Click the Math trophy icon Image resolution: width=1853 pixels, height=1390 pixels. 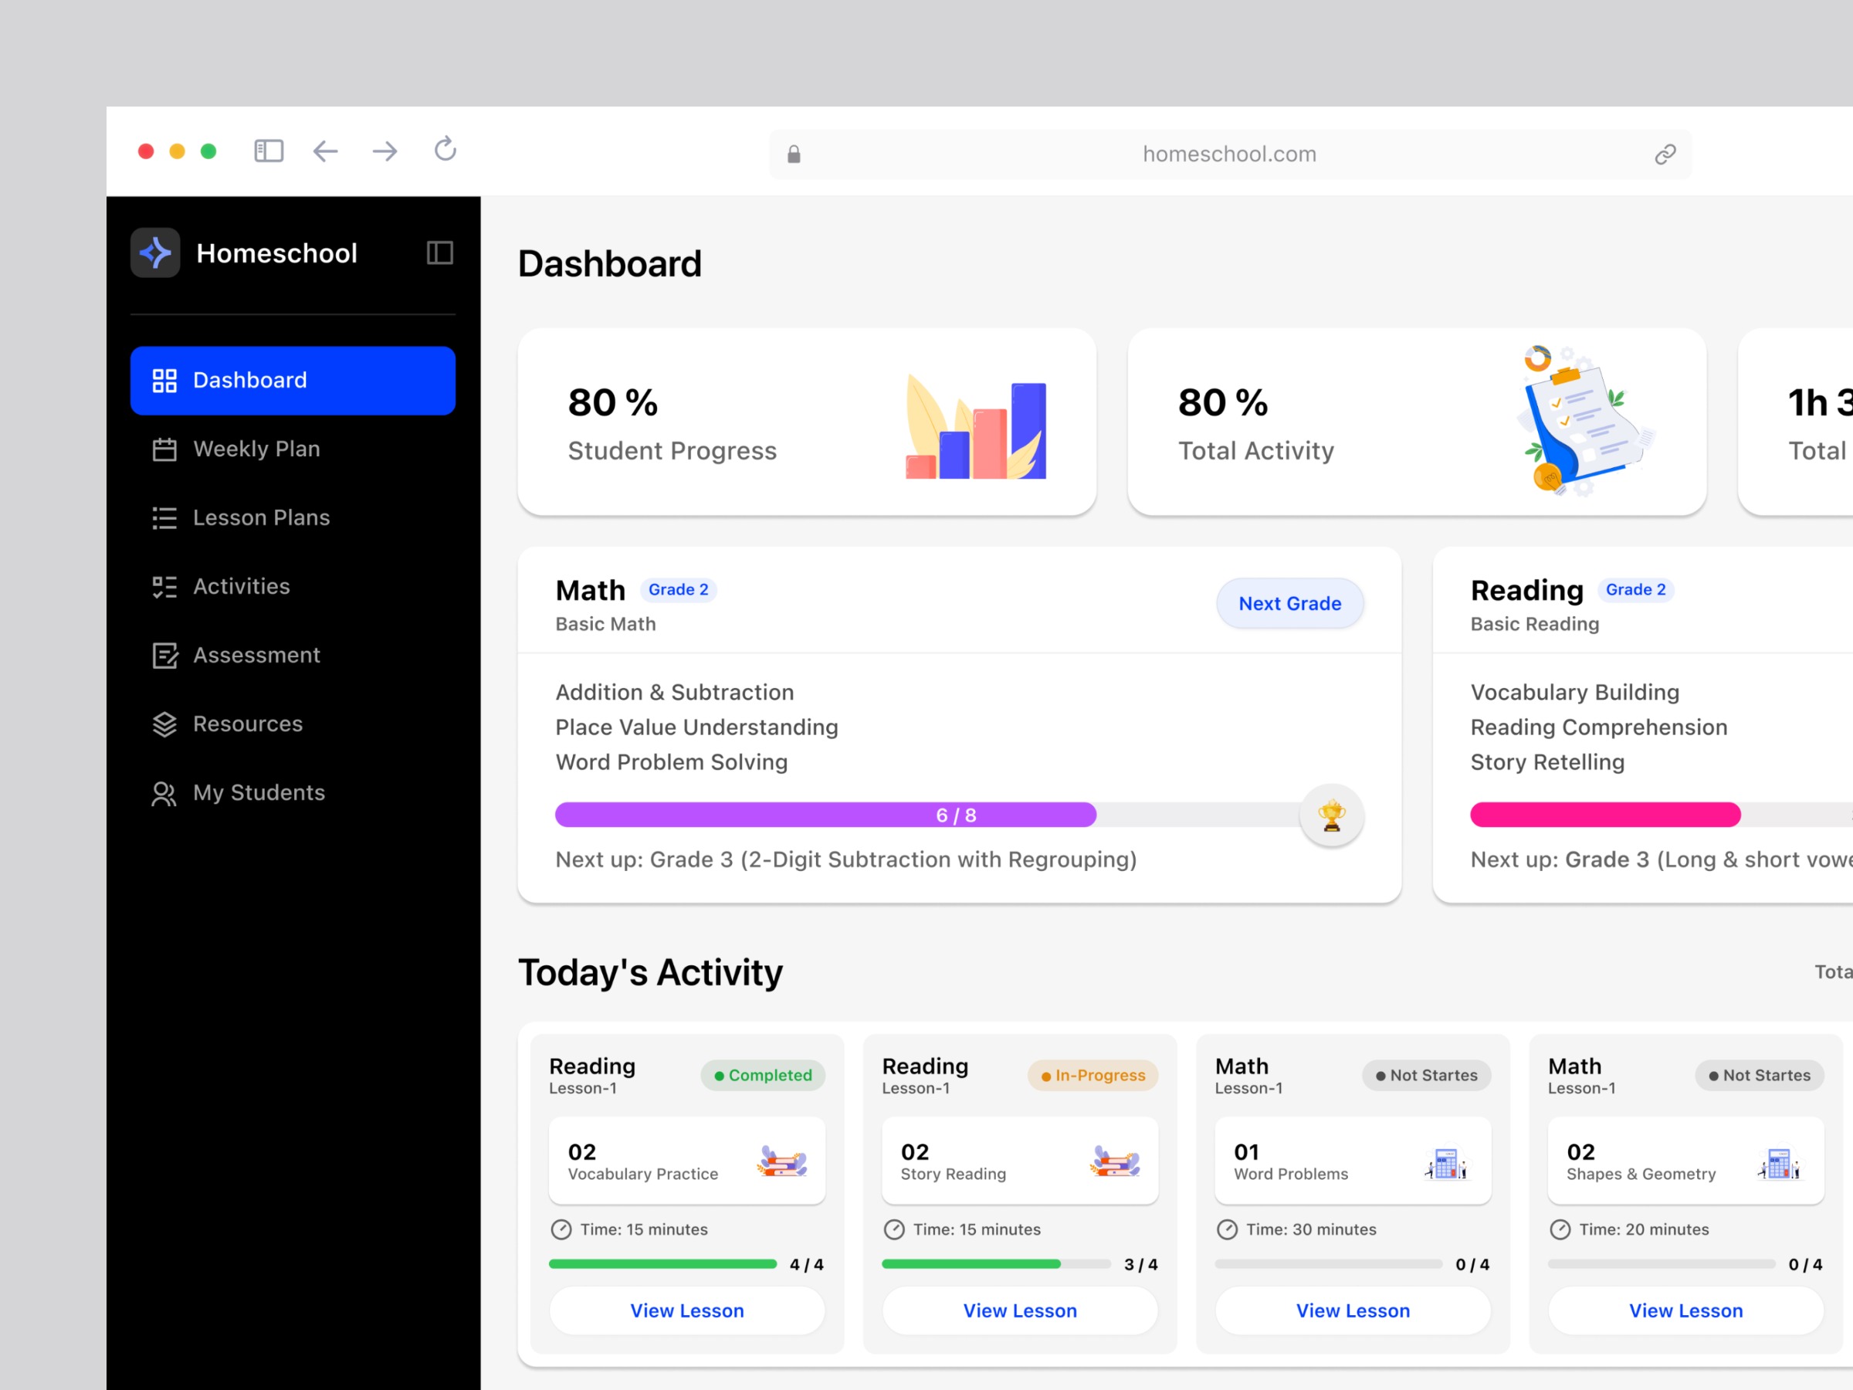pyautogui.click(x=1331, y=815)
